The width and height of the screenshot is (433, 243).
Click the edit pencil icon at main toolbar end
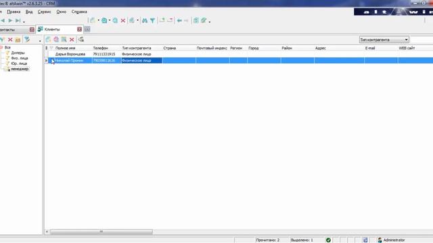coord(204,21)
